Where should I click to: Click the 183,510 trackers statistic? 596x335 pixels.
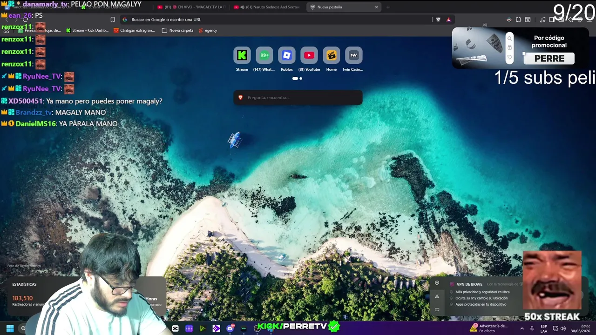click(22, 298)
